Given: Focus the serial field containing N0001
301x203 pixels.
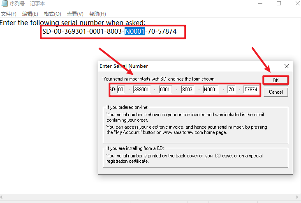Looking at the screenshot, I should point(210,90).
